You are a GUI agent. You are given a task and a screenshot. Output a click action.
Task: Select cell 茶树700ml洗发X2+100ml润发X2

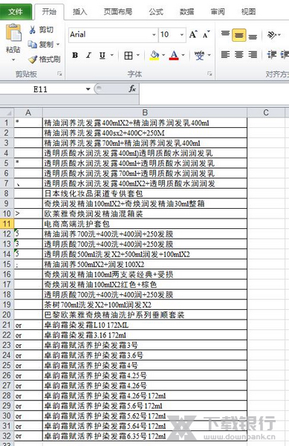click(145, 305)
